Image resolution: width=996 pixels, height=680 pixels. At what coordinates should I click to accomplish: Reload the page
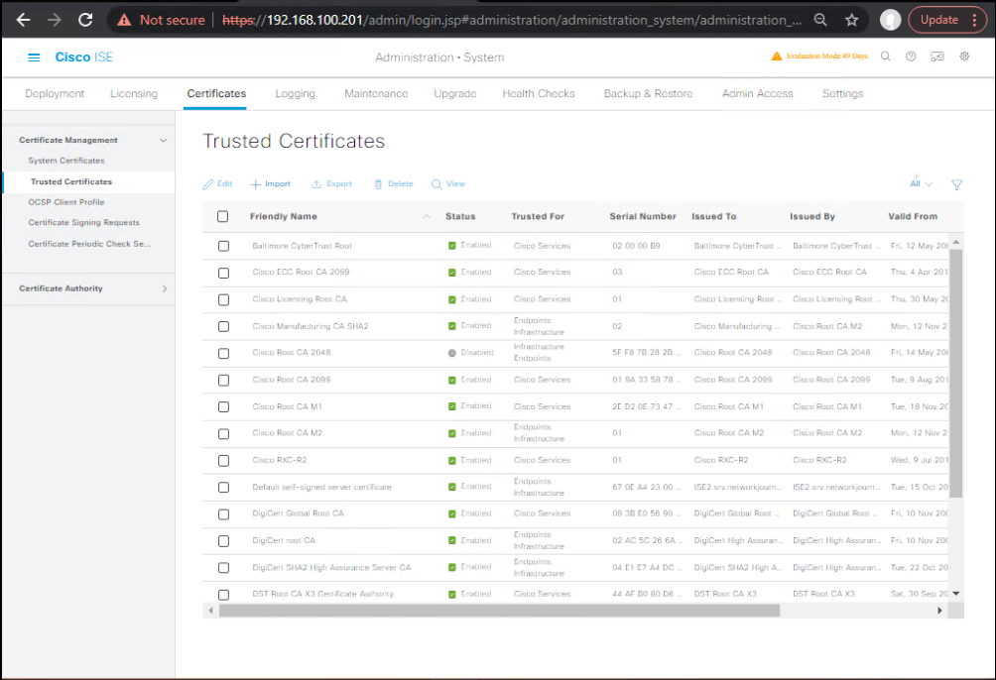coord(85,20)
